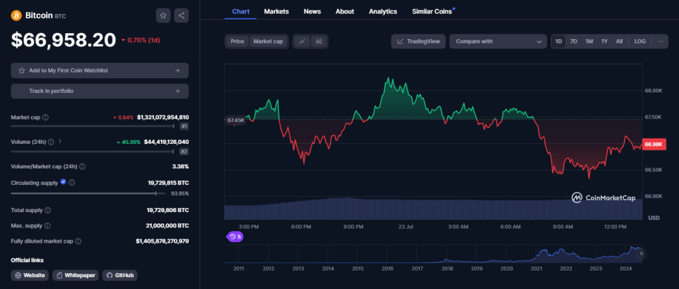Screen dimensions: 679x289
Task: Select the candlestick chart type icon
Action: [x=319, y=41]
